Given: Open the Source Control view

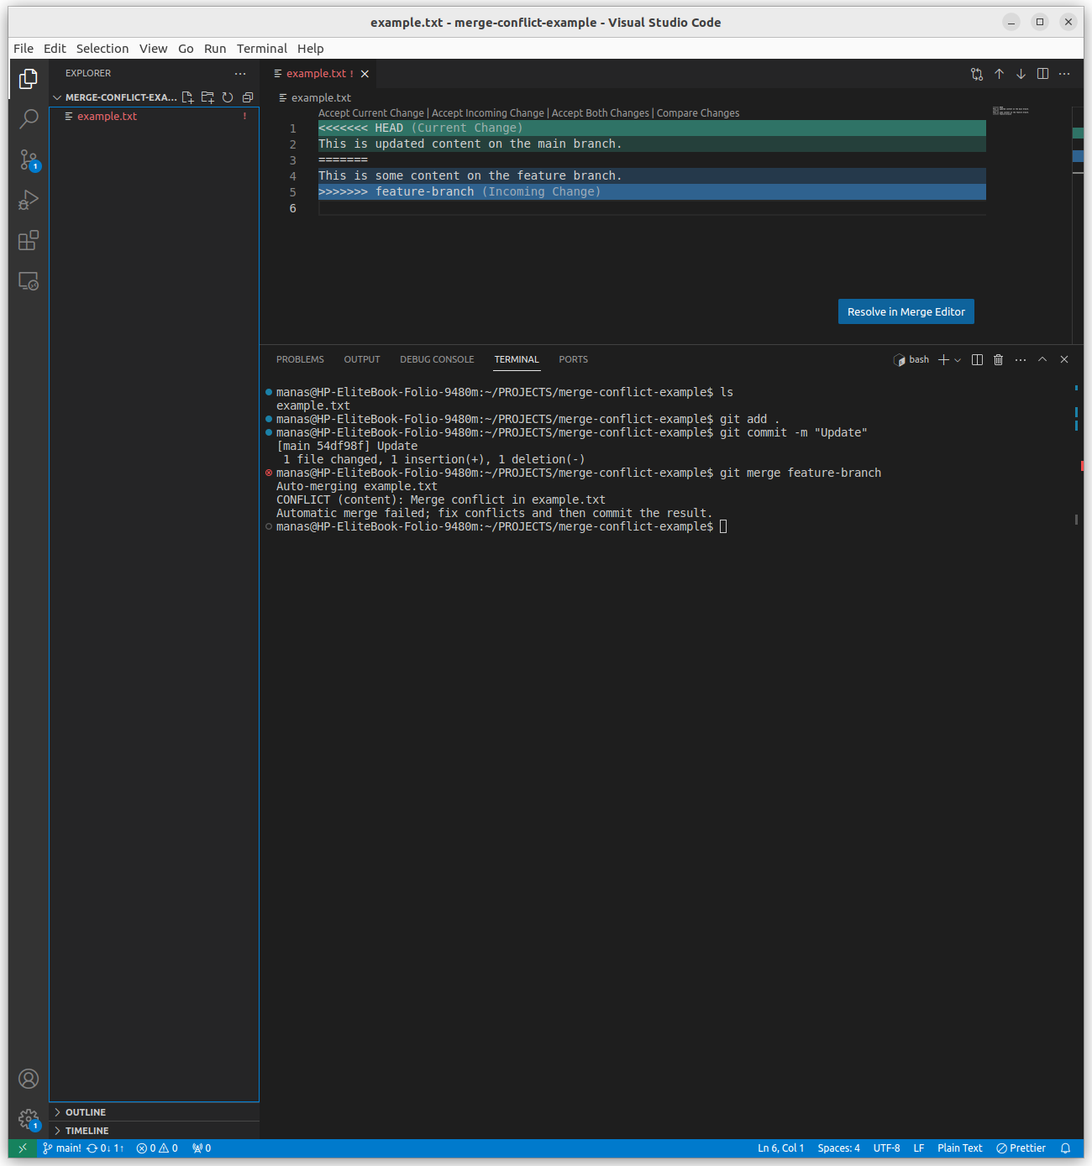Looking at the screenshot, I should click(29, 159).
